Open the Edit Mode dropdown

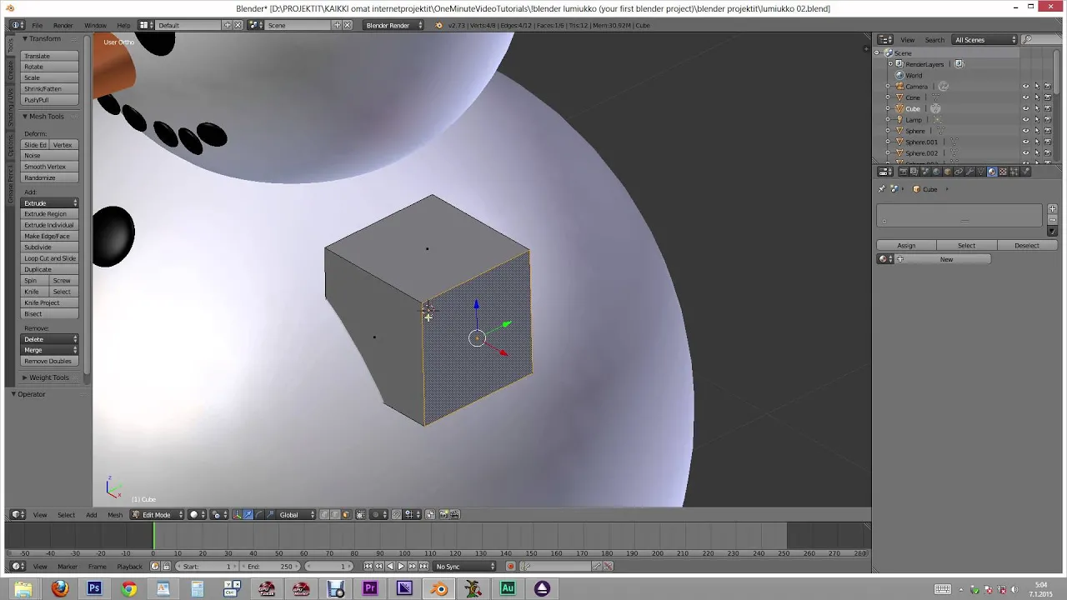pyautogui.click(x=157, y=515)
